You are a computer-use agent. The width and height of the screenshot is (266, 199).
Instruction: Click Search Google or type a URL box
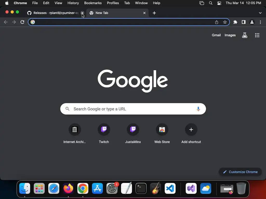pos(133,109)
